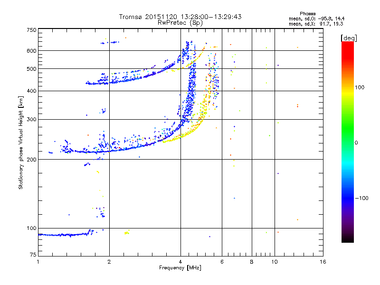Click the 750 tick on the height axis
The image size is (380, 285).
coord(31,30)
